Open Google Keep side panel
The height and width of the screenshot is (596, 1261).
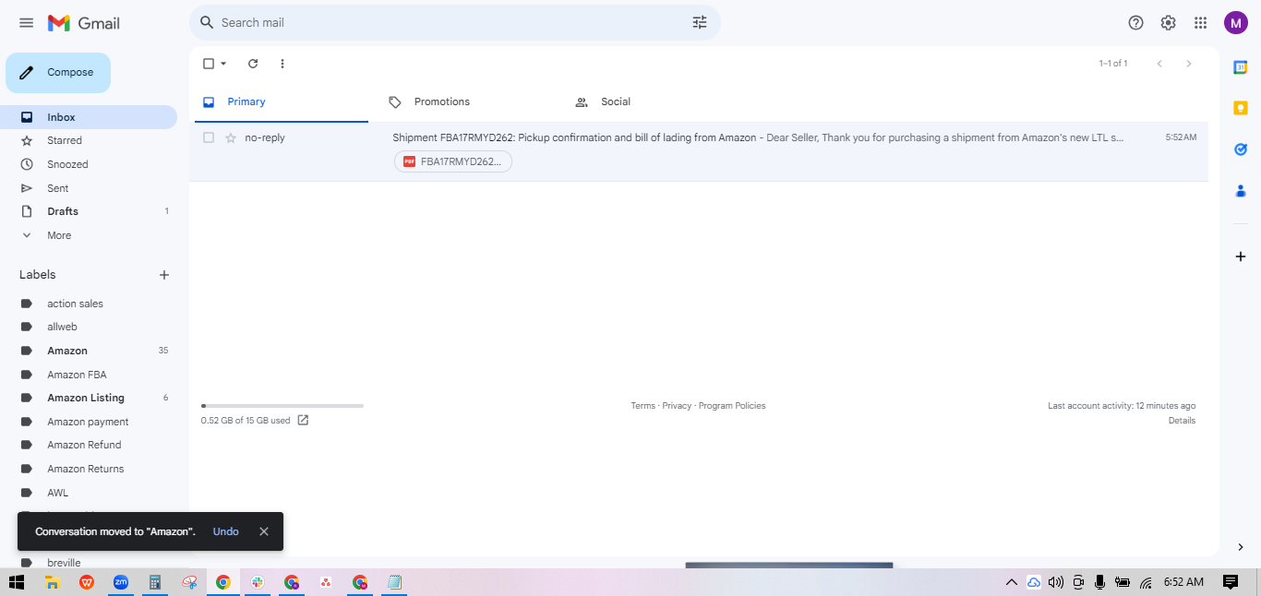click(1241, 108)
